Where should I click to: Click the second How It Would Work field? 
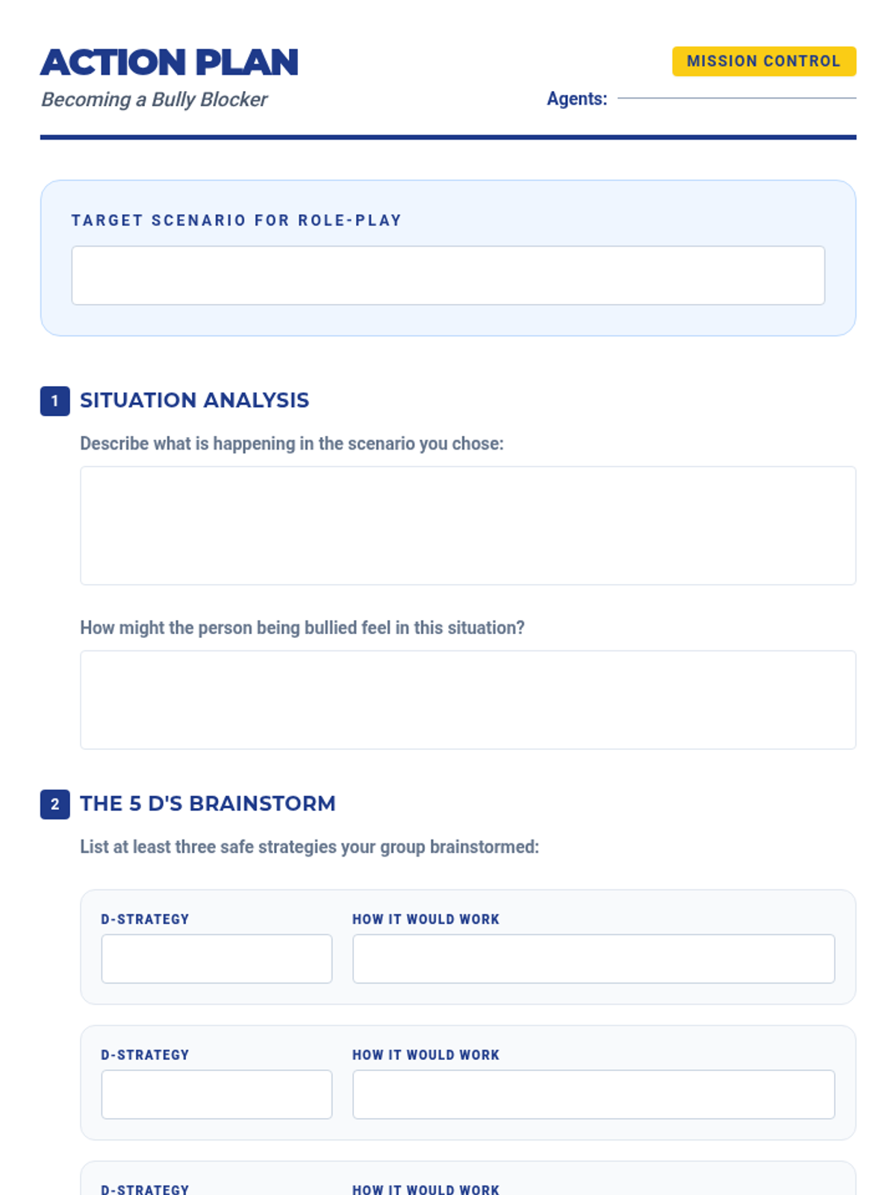593,1095
